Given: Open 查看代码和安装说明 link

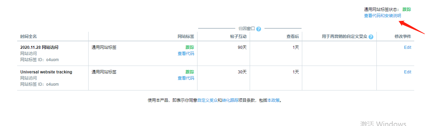Looking at the screenshot, I should (382, 16).
